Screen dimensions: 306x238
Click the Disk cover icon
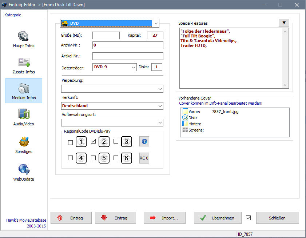185,117
